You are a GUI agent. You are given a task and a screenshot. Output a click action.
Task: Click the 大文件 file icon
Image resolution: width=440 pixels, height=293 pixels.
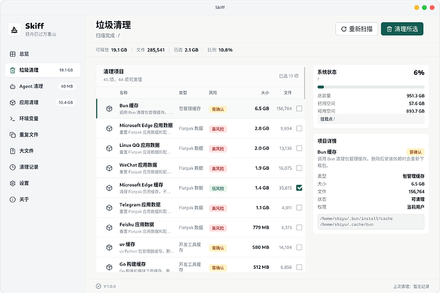point(13,151)
